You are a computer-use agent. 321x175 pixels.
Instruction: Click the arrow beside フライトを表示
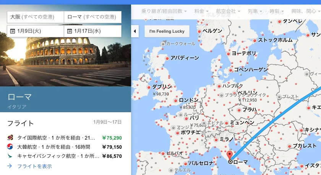click(10, 166)
